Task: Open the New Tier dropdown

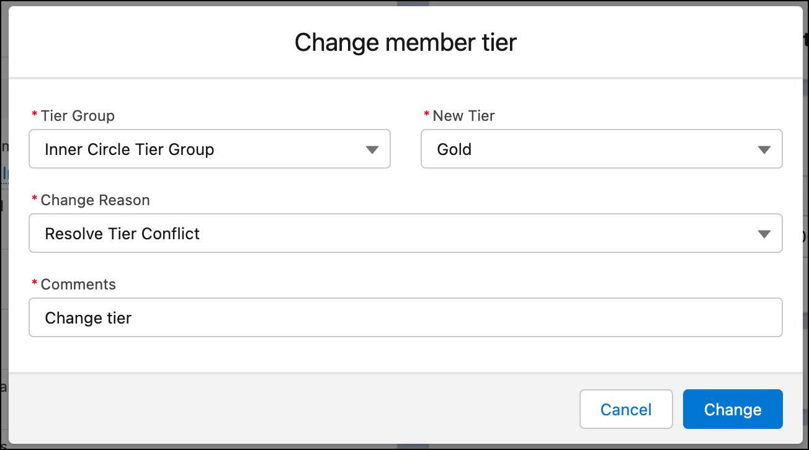Action: tap(601, 149)
